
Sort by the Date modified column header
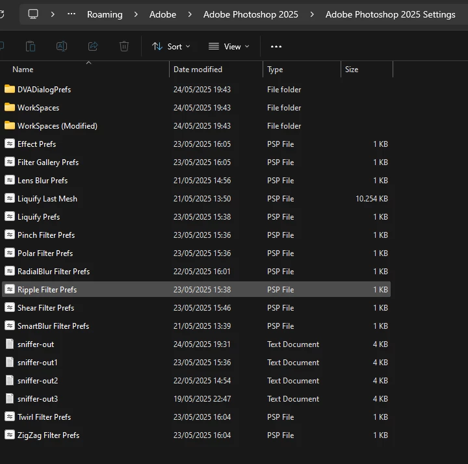tap(198, 70)
